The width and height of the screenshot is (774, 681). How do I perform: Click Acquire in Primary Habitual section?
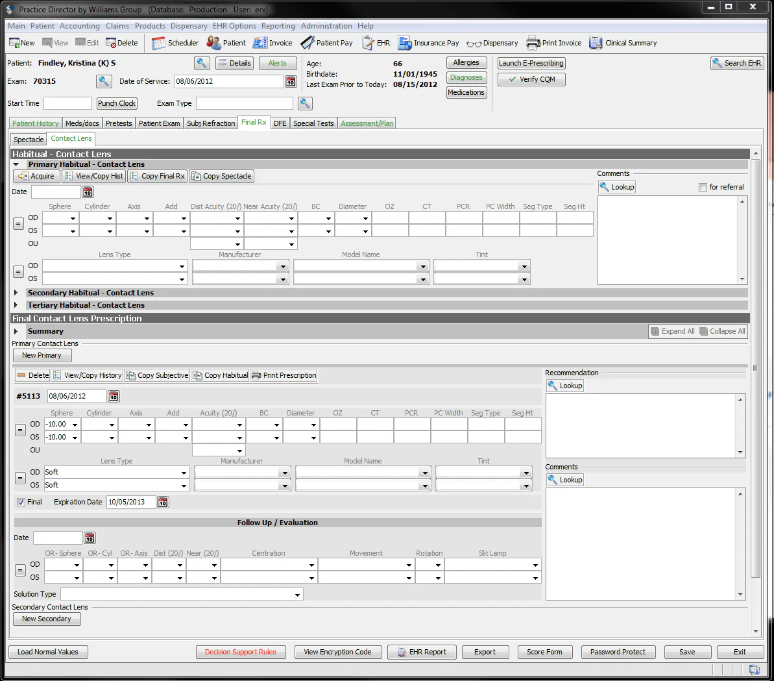point(36,177)
